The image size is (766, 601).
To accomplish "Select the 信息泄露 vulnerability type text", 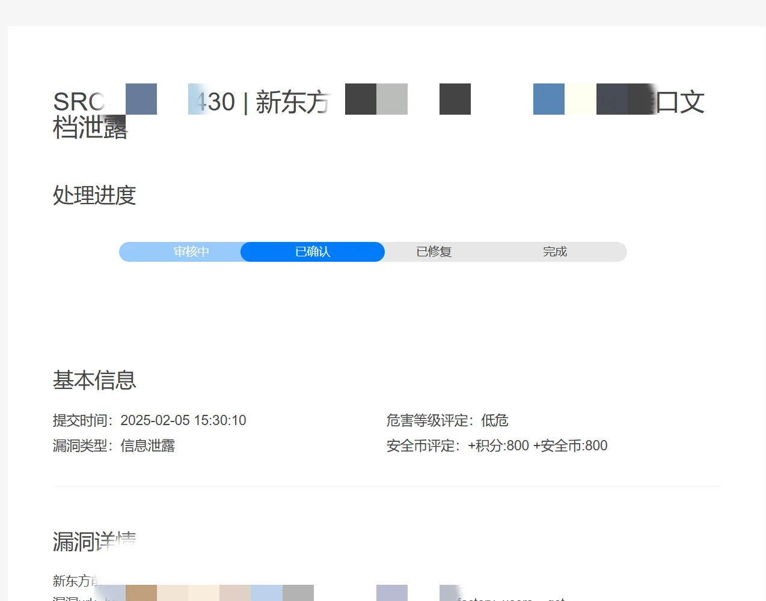I will [x=147, y=445].
